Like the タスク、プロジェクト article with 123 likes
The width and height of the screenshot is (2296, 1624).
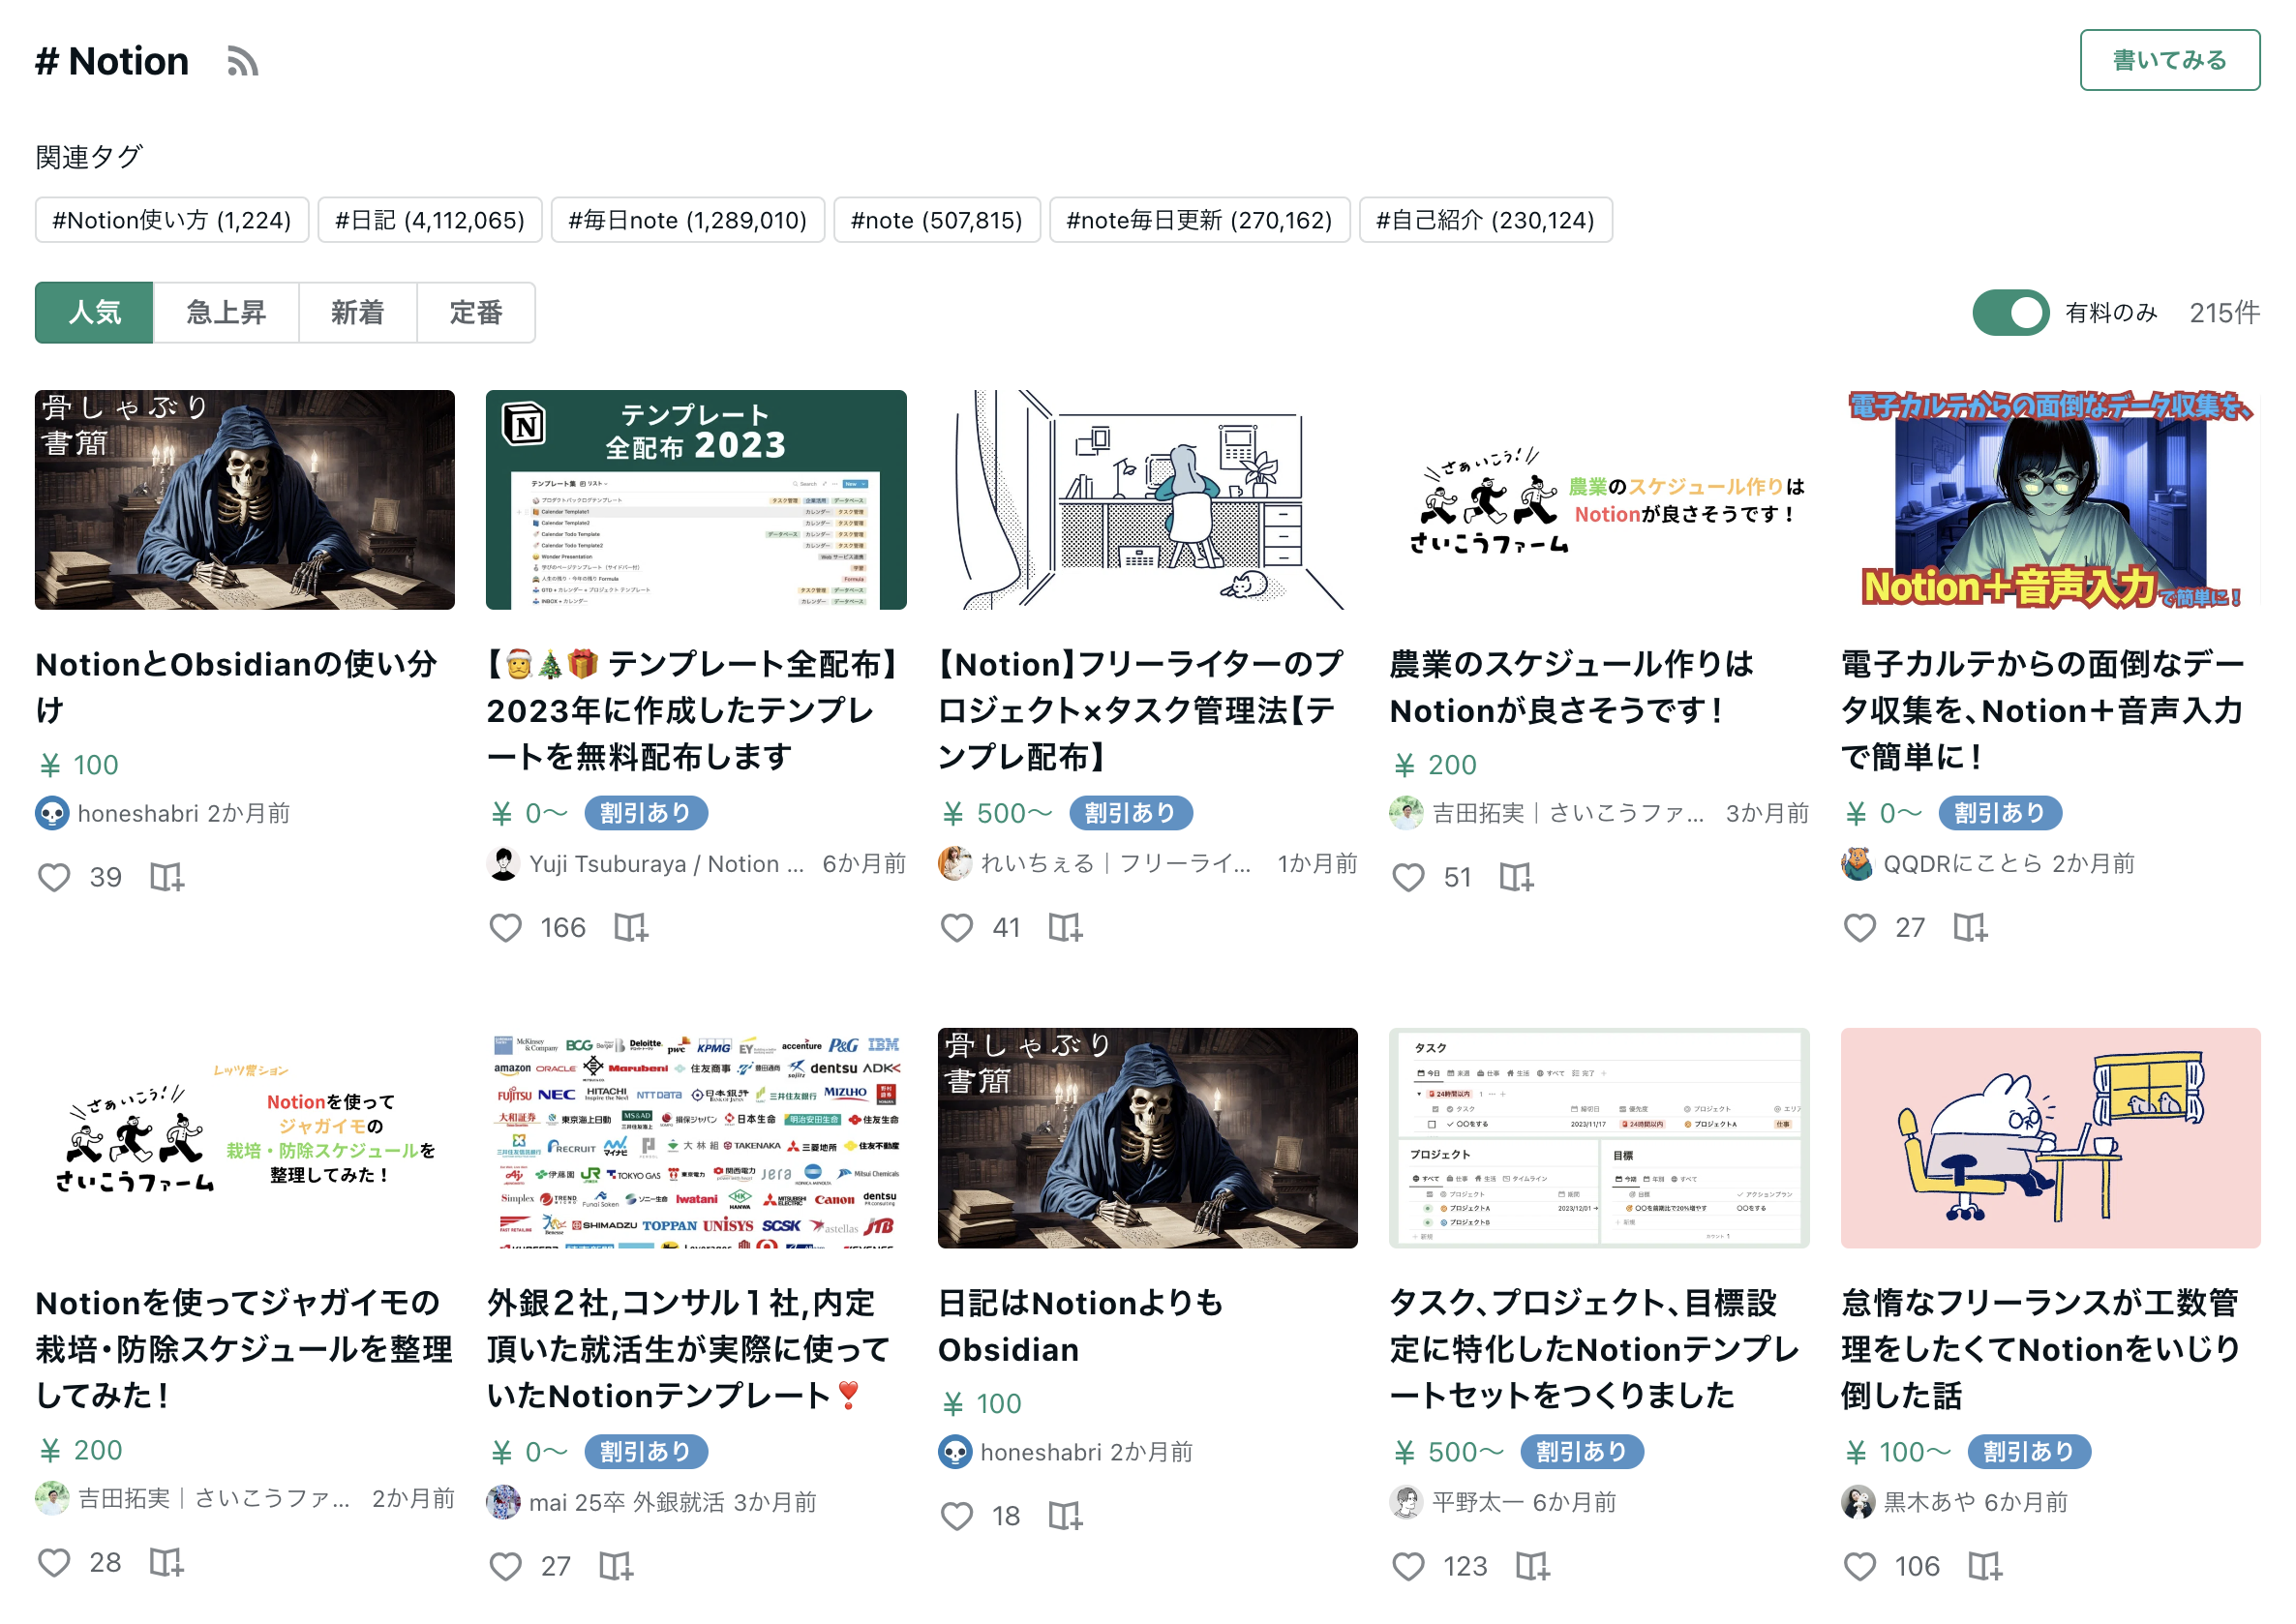(1408, 1565)
